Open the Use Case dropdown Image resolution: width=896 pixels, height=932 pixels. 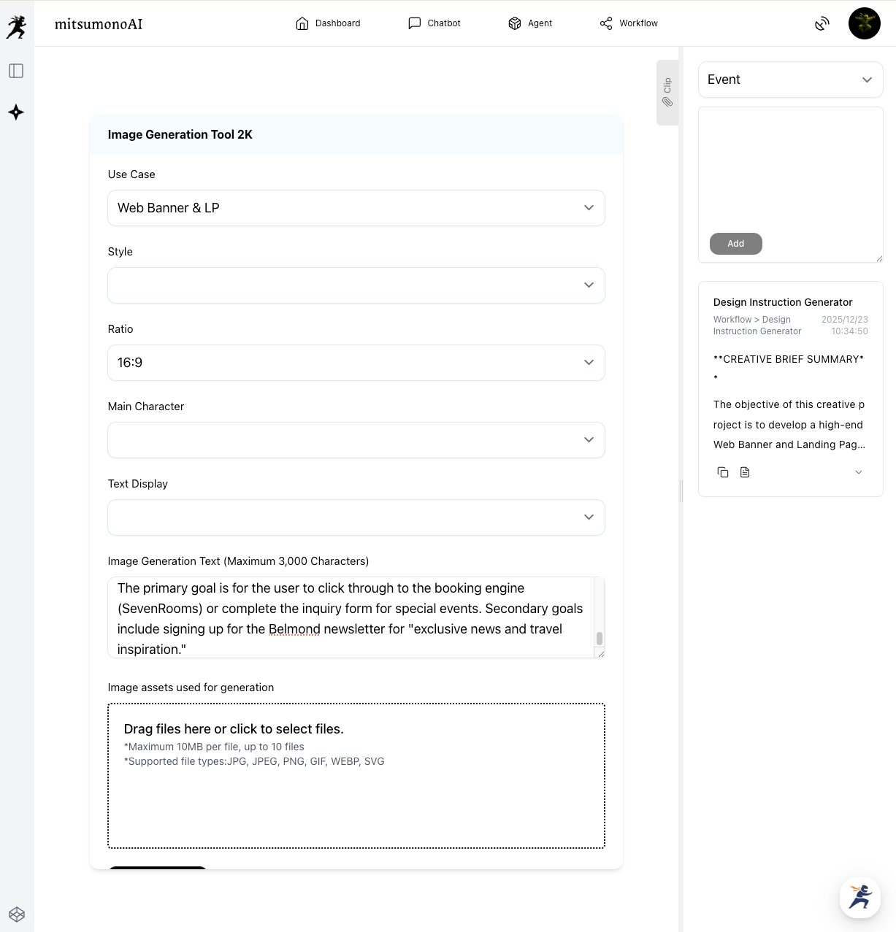tap(356, 208)
